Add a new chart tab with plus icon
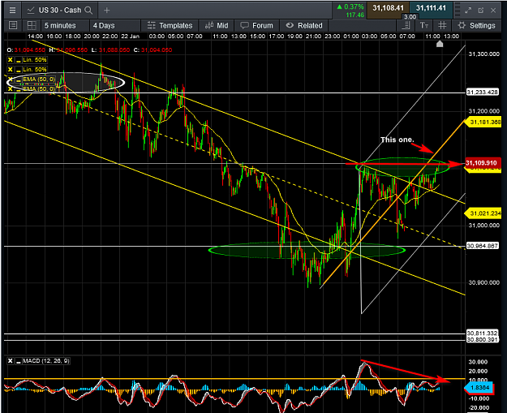The width and height of the screenshot is (507, 413). [106, 11]
